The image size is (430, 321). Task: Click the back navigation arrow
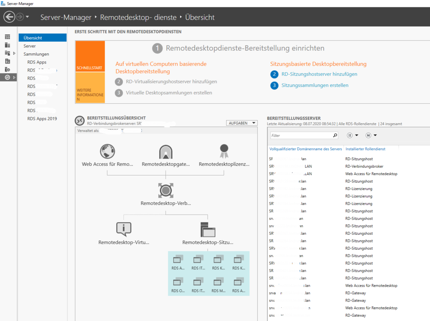9,17
